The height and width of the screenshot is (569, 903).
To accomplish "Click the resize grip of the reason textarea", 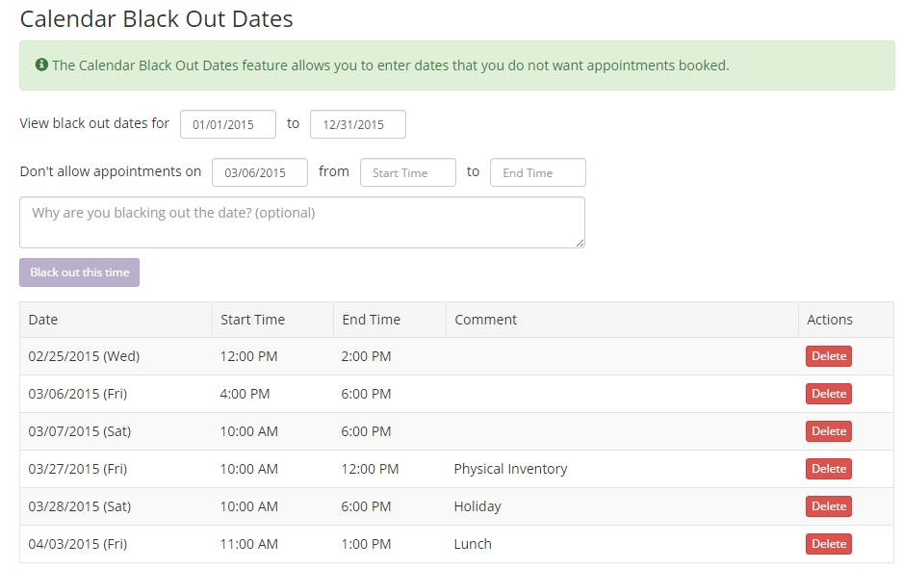I will [x=580, y=243].
